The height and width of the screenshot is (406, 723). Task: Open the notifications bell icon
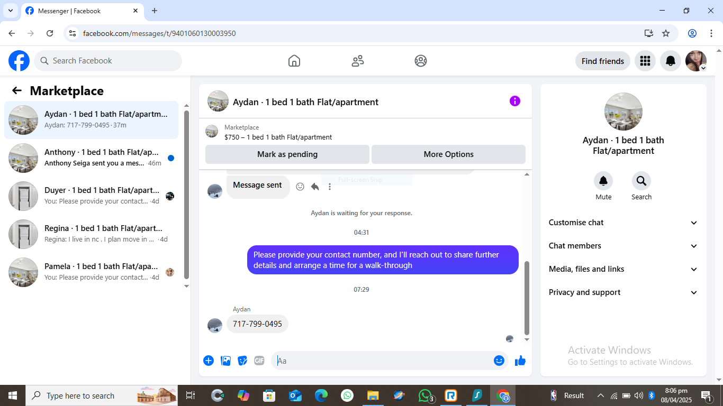click(x=671, y=61)
